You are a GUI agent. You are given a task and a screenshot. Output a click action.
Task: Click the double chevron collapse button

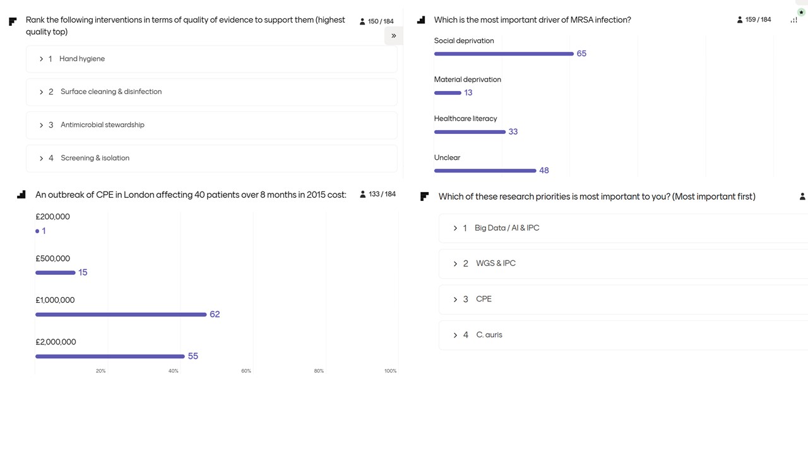tap(393, 36)
